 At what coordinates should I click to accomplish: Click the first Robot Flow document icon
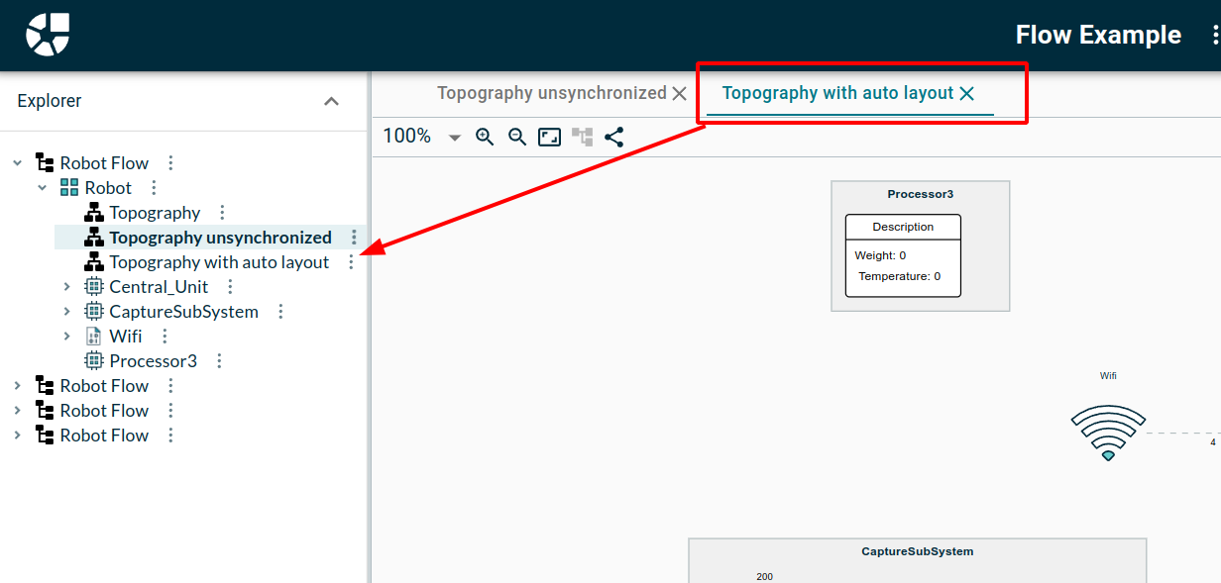pyautogui.click(x=45, y=163)
